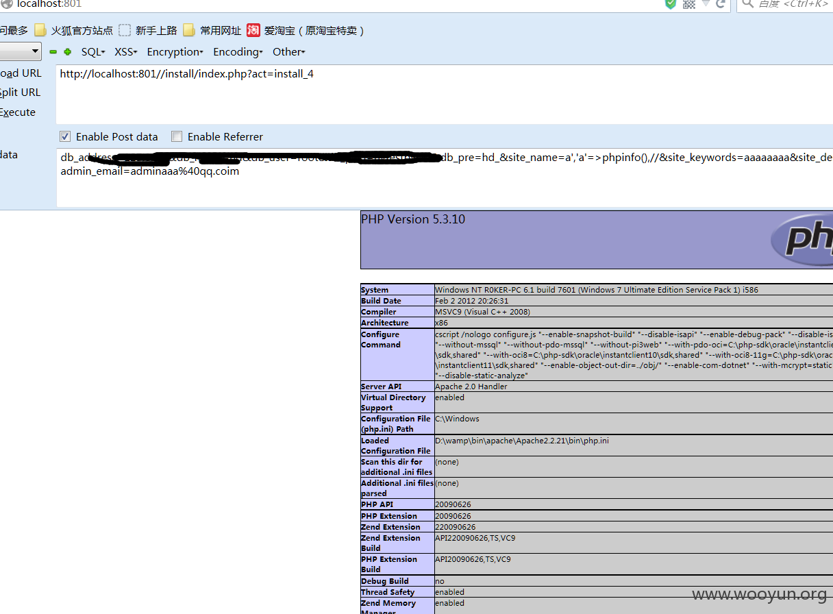Click the PHP Extension Build label
The image size is (833, 614).
[x=389, y=565]
